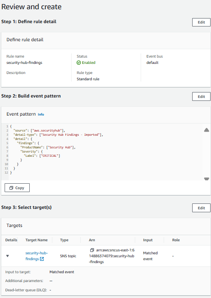Viewport: 211px width, 298px height.
Task: Click the Details column header in Targets
Action: point(11,240)
